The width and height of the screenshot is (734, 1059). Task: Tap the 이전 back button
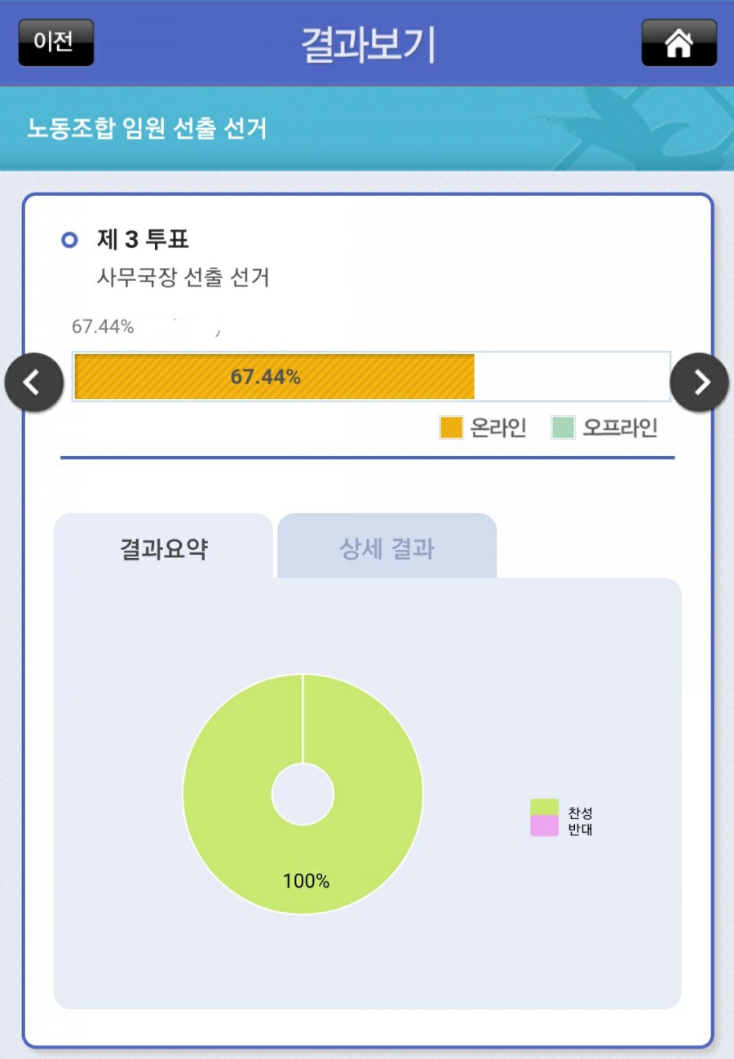(55, 42)
